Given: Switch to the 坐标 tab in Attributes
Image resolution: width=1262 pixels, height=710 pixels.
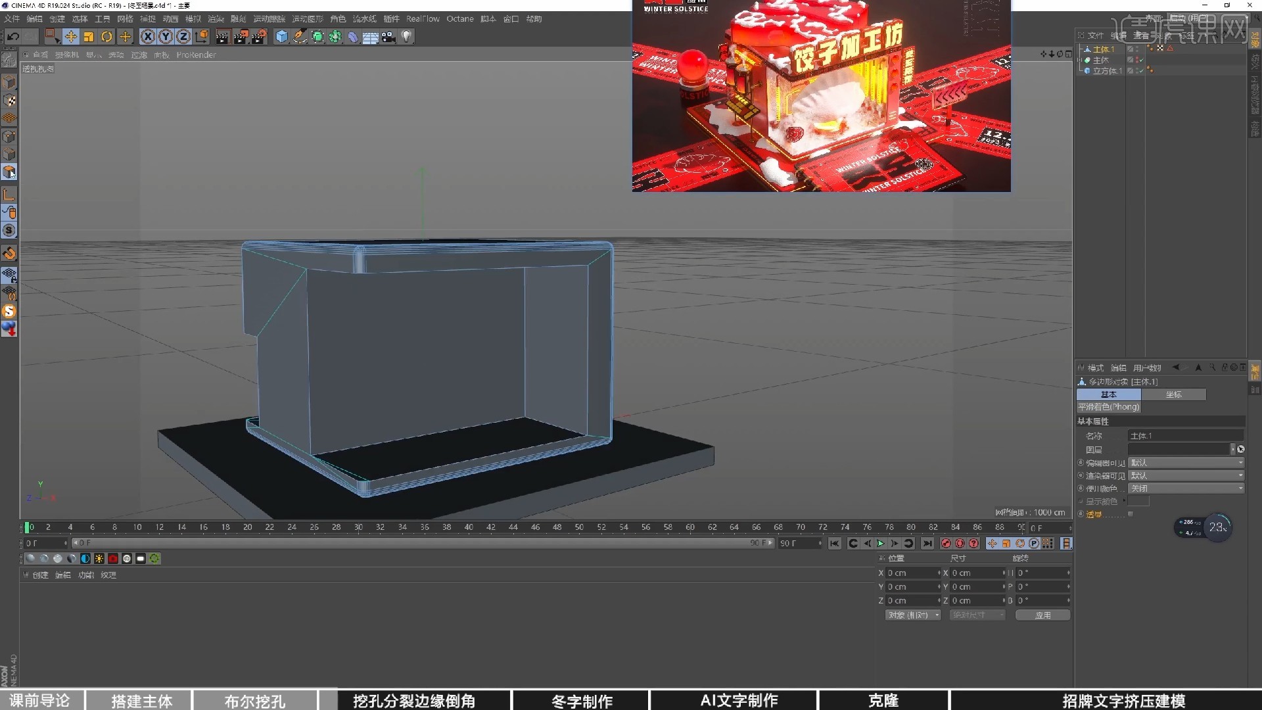Looking at the screenshot, I should coord(1174,394).
